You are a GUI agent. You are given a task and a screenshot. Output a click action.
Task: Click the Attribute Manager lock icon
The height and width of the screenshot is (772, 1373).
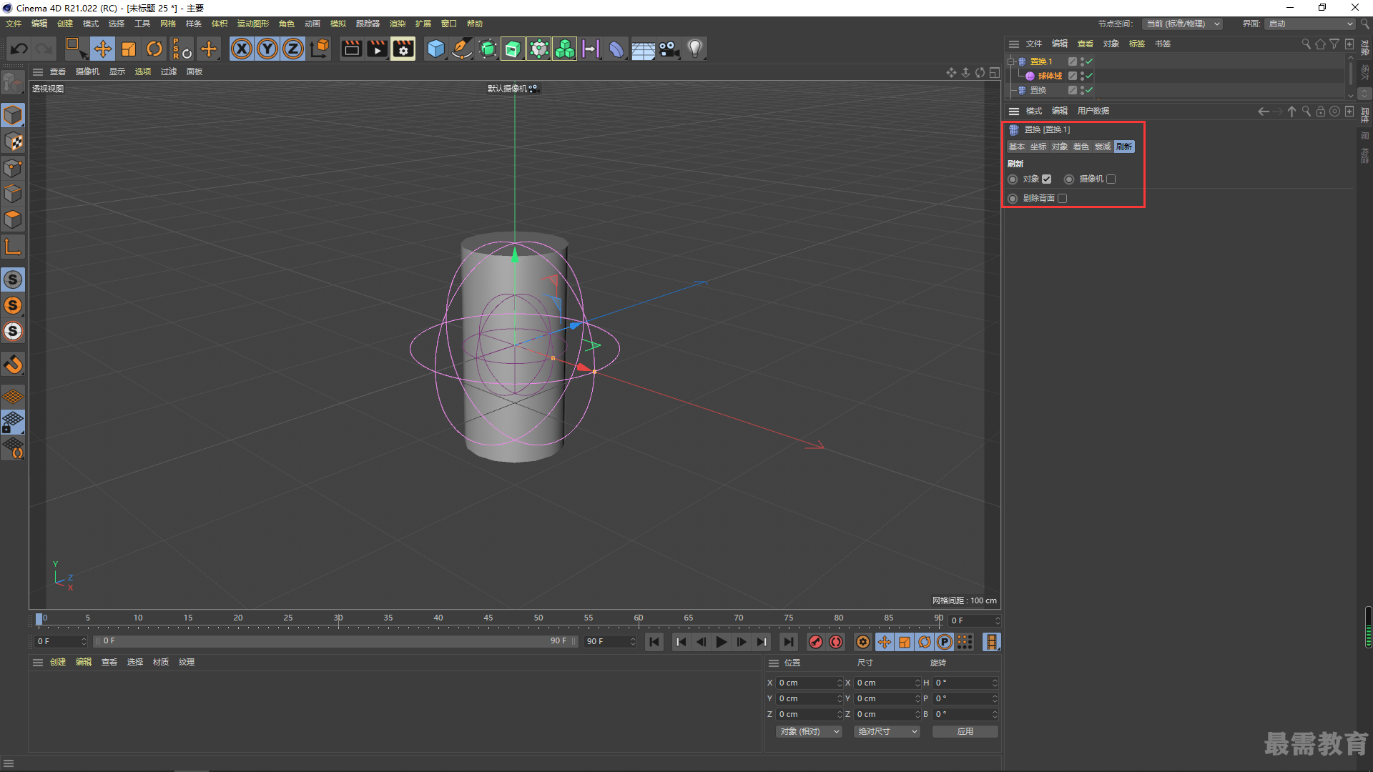(1321, 112)
